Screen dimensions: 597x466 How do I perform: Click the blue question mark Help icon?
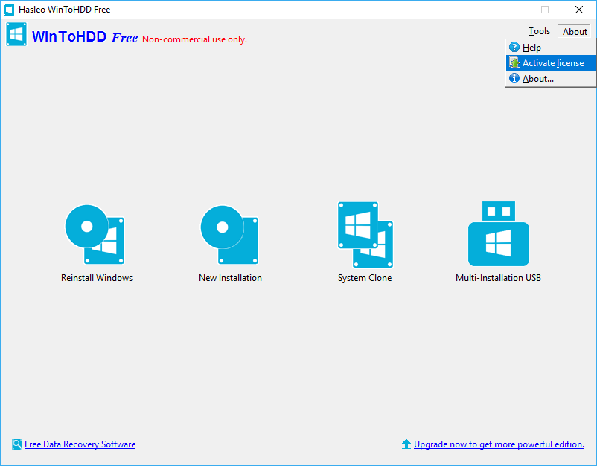pos(514,47)
